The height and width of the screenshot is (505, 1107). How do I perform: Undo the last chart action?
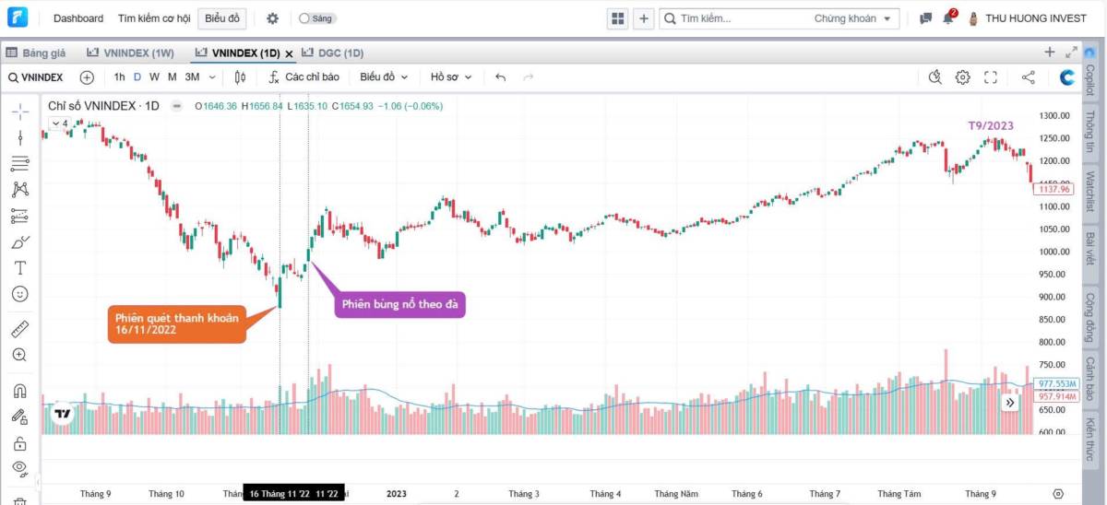pos(500,77)
